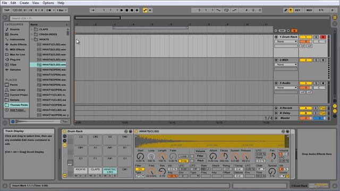Click the 120.00 tempo field

pos(17,10)
